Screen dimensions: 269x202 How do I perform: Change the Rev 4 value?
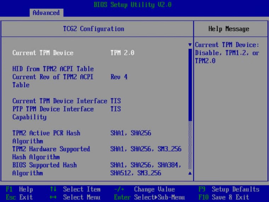point(119,77)
